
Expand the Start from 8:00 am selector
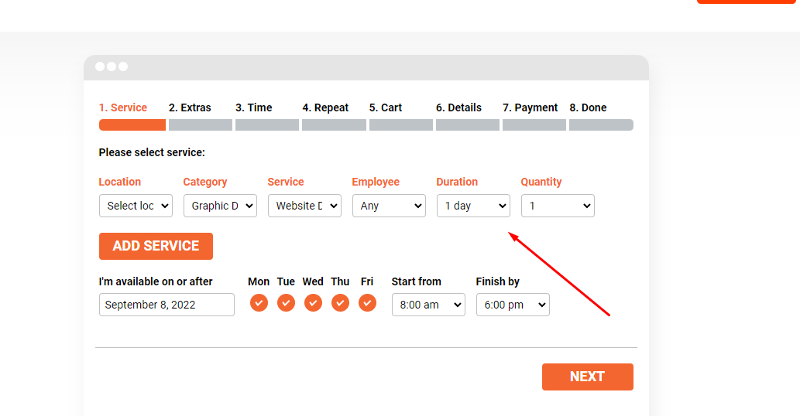click(x=428, y=305)
